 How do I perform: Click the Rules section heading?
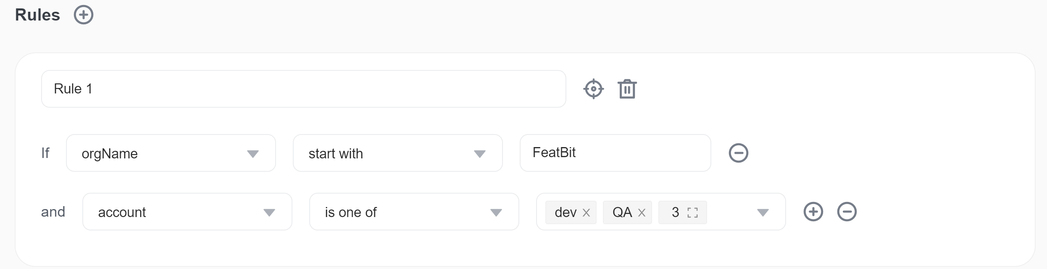pyautogui.click(x=37, y=15)
